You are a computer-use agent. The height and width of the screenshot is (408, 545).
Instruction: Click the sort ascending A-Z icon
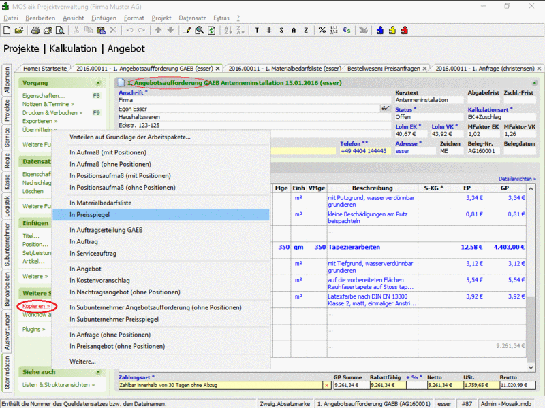228,30
